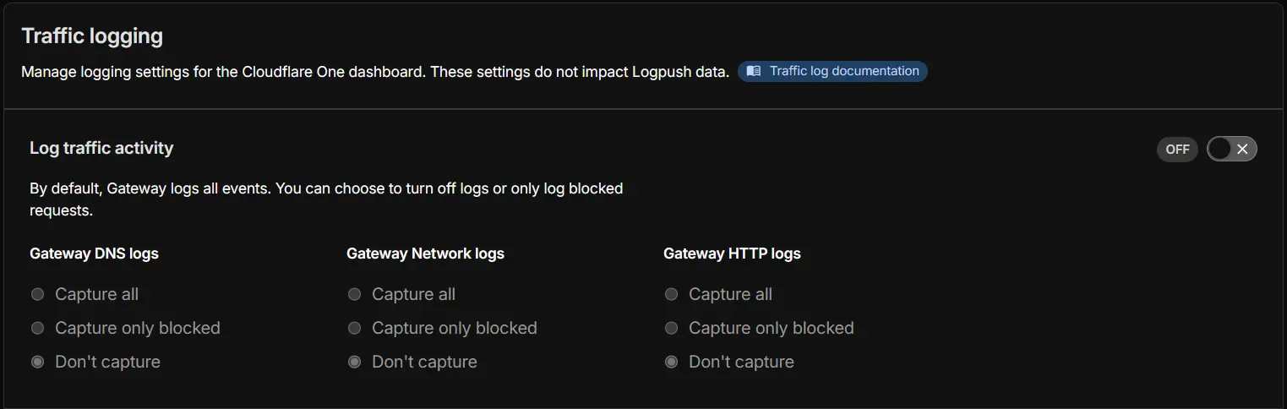Click the 'Manage logging settings' description text
Viewport: 1287px width, 409px height.
point(375,72)
